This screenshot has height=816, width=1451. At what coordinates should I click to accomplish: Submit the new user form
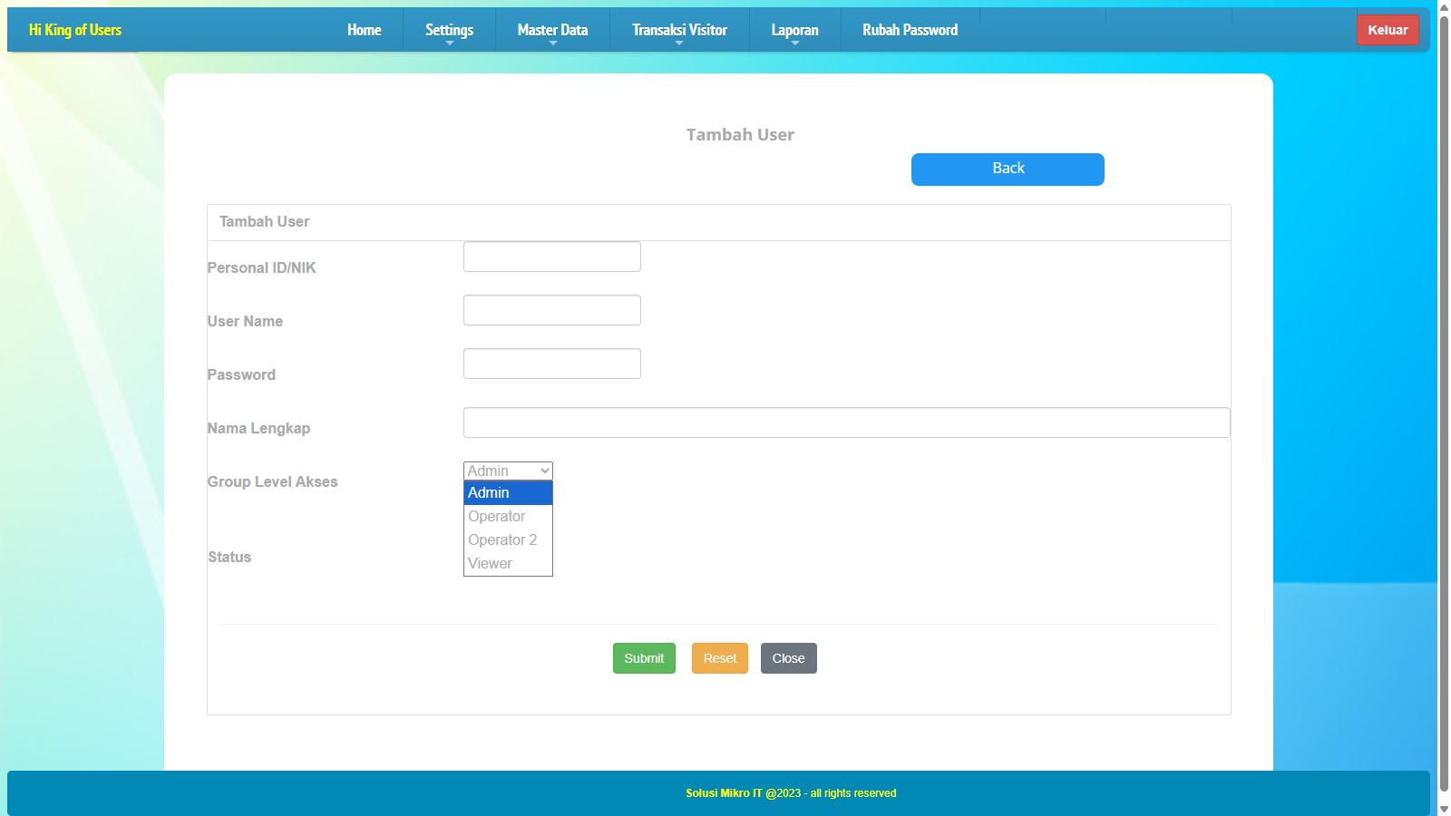point(644,658)
